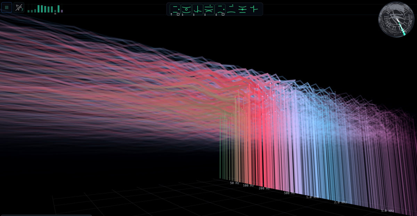
Task: Click the 500 Hz axis label
Action: (289, 193)
